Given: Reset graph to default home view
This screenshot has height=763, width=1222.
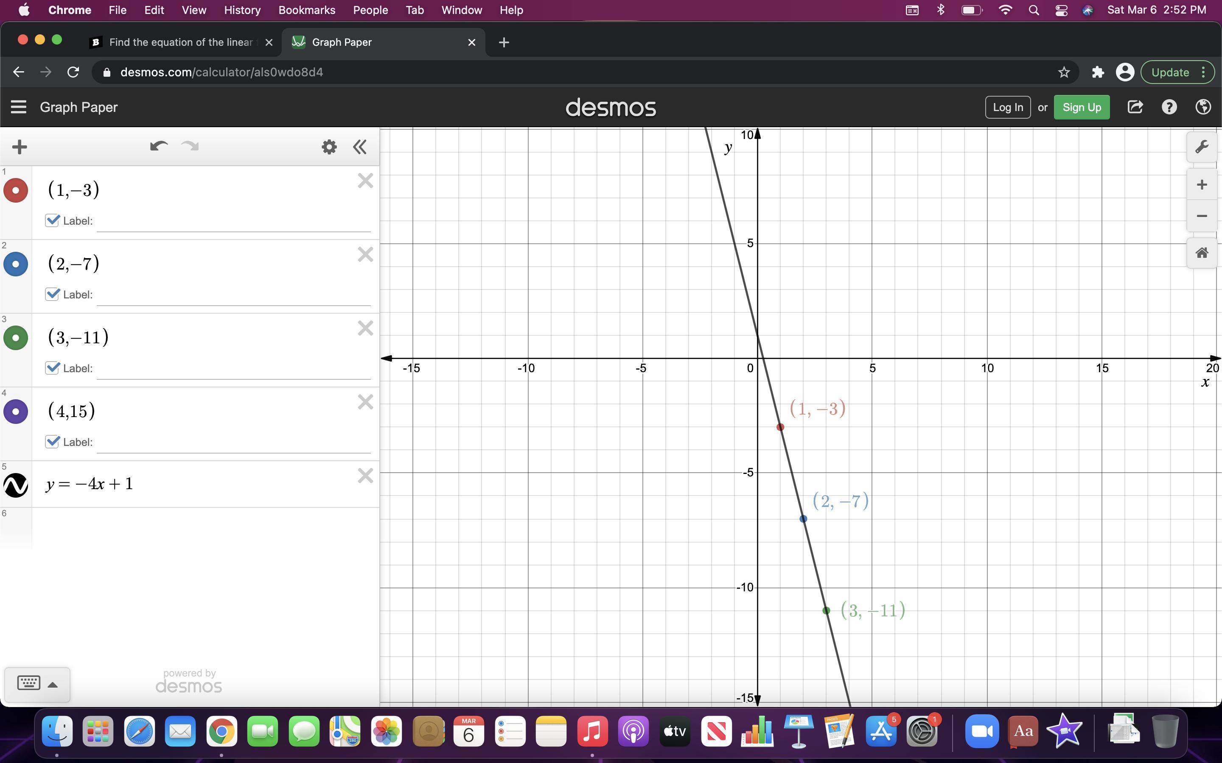Looking at the screenshot, I should (1201, 253).
